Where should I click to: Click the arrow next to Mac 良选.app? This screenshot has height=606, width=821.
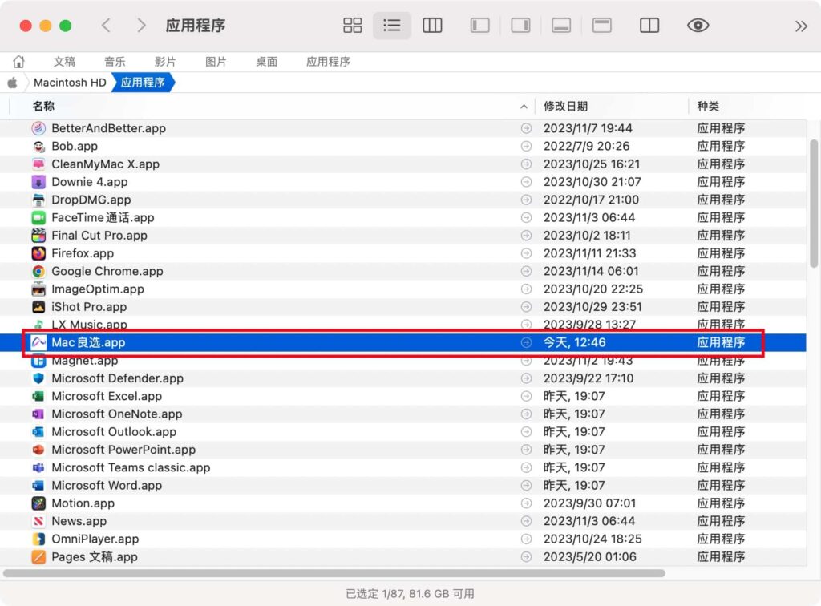click(x=527, y=342)
